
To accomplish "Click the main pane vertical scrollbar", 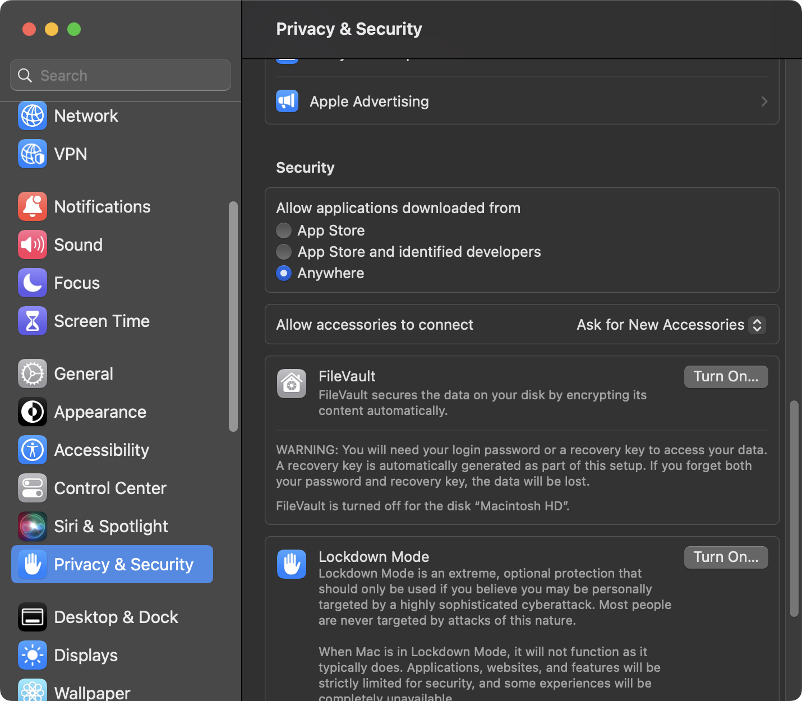I will pyautogui.click(x=794, y=508).
